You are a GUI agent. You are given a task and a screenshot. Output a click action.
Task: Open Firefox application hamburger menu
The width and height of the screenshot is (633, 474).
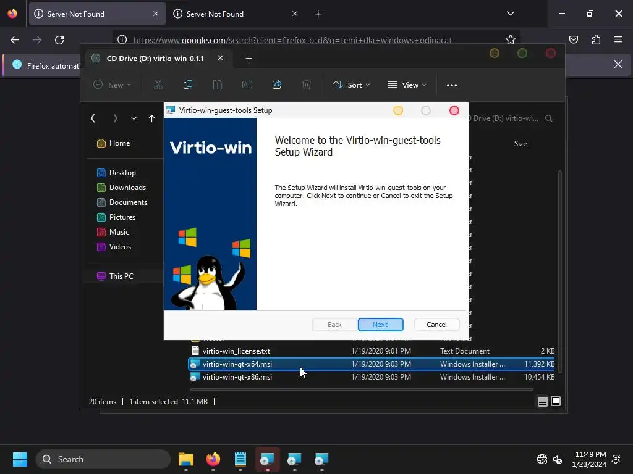pos(618,39)
